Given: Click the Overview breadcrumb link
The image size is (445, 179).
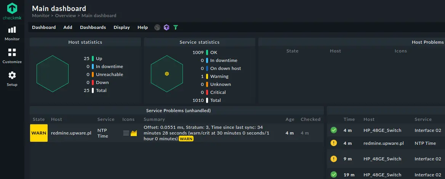Looking at the screenshot, I should click(66, 16).
